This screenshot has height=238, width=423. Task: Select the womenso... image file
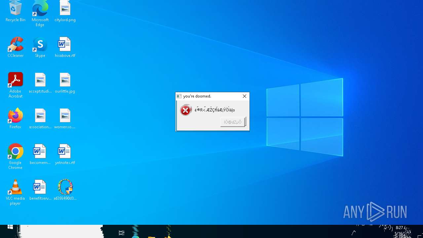65,118
